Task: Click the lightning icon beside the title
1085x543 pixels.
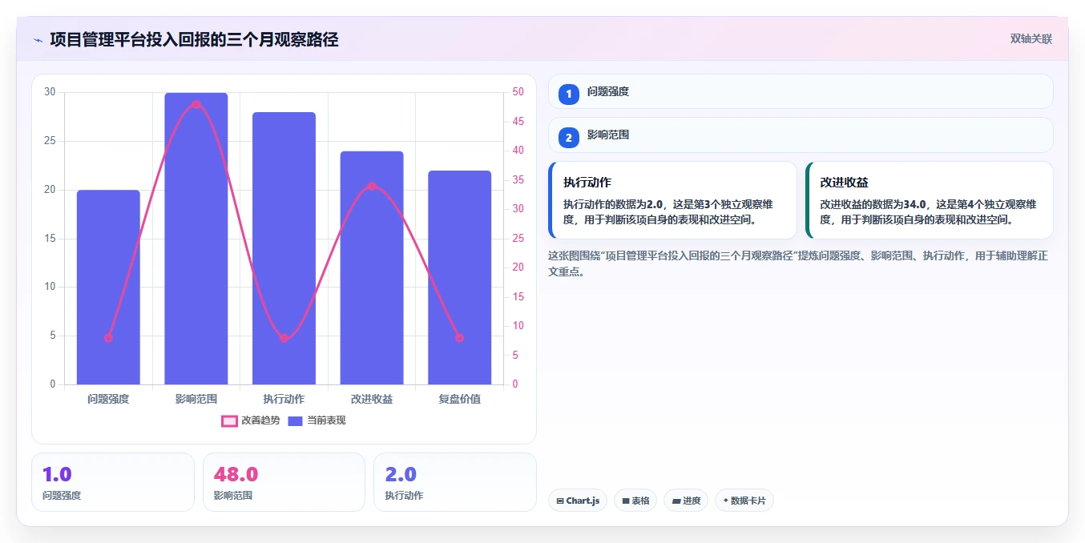Action: [38, 40]
